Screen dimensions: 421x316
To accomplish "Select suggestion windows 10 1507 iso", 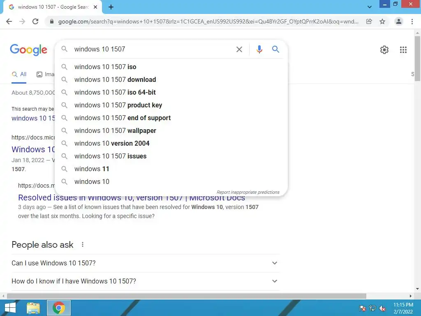I will click(171, 67).
